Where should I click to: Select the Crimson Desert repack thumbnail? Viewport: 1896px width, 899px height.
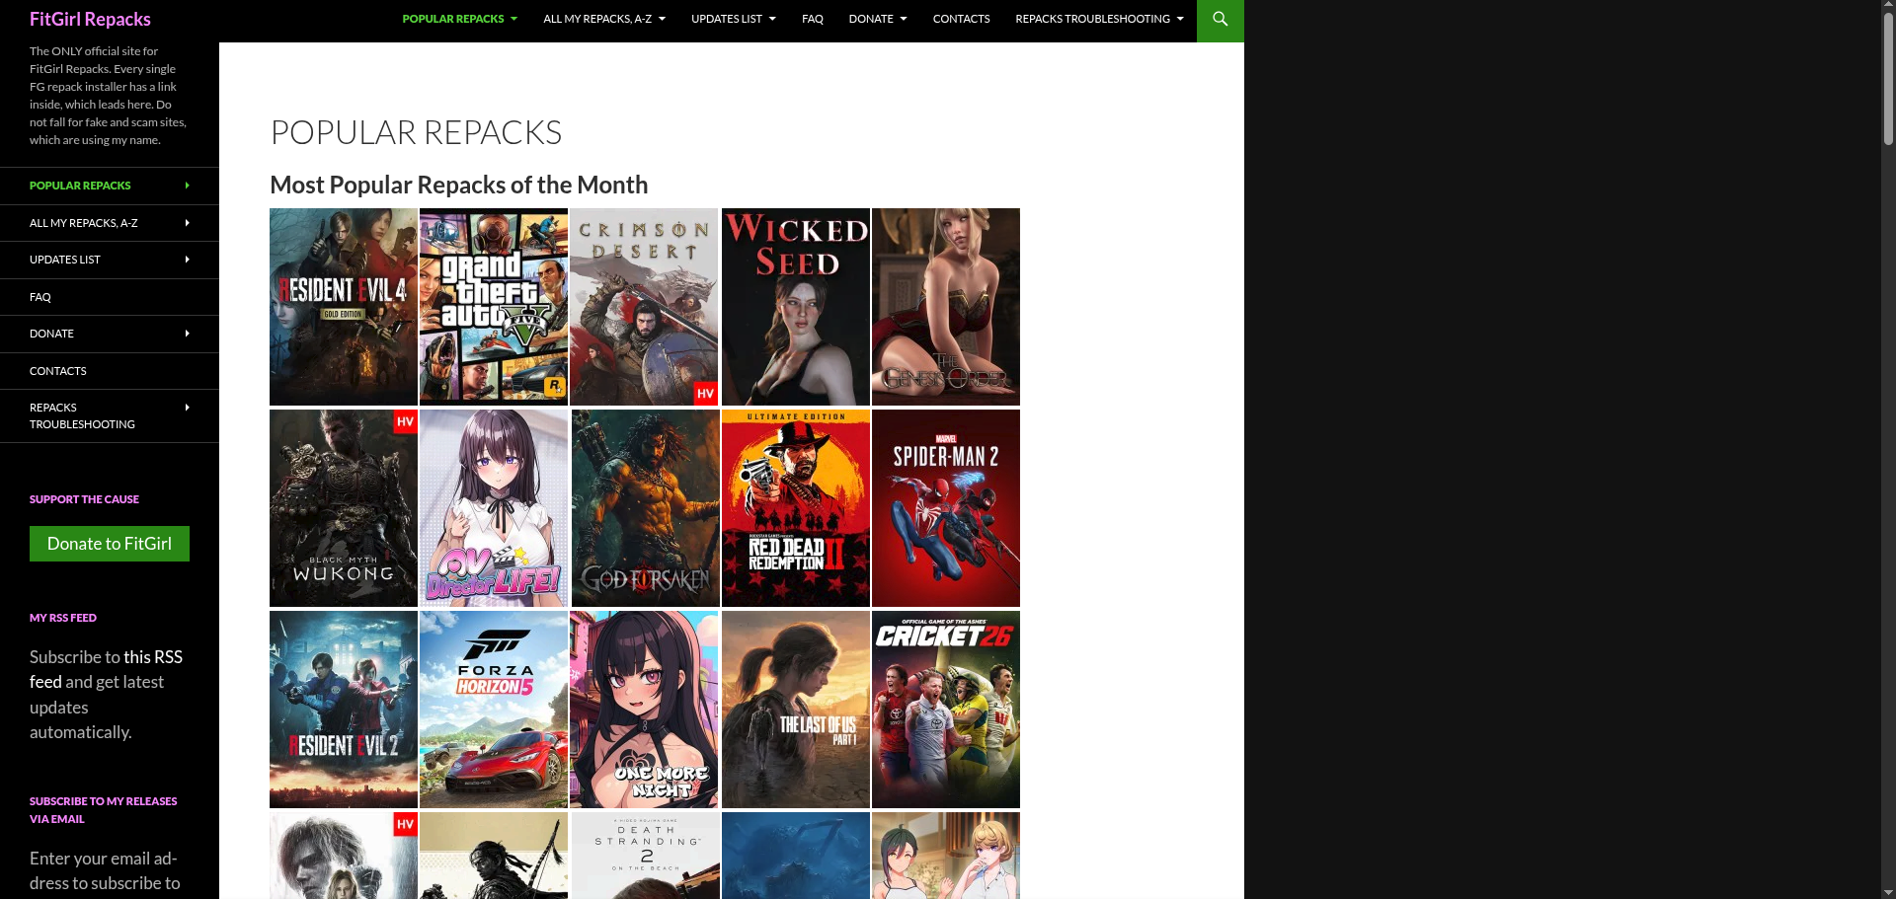click(x=644, y=307)
